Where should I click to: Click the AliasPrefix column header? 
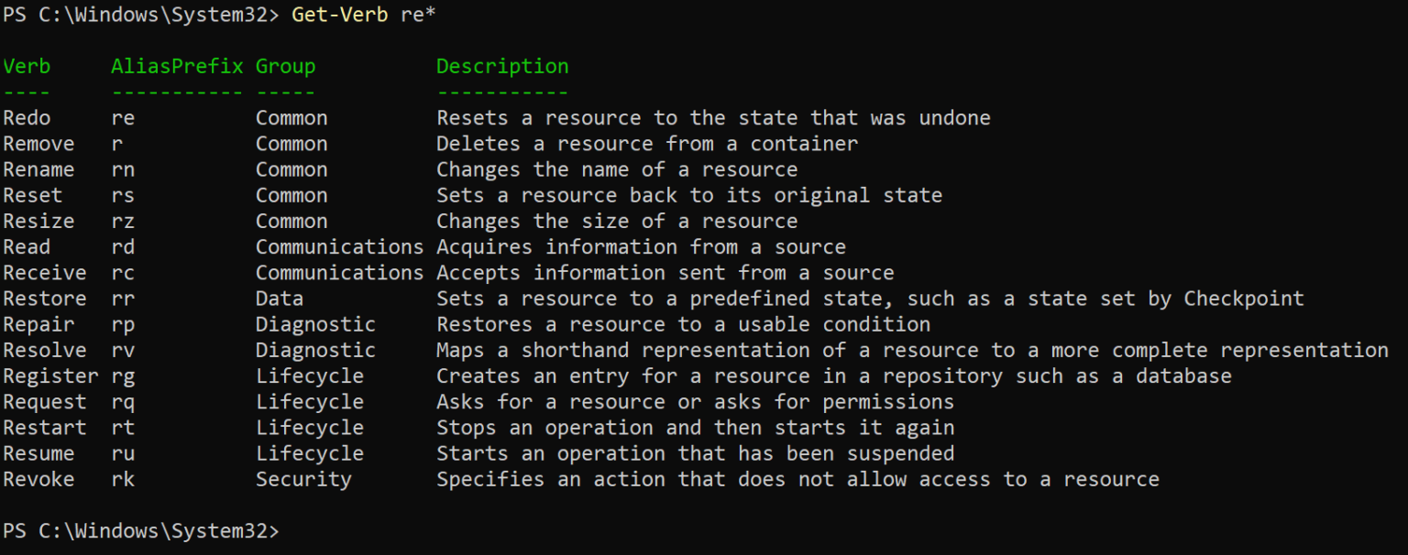[x=177, y=67]
